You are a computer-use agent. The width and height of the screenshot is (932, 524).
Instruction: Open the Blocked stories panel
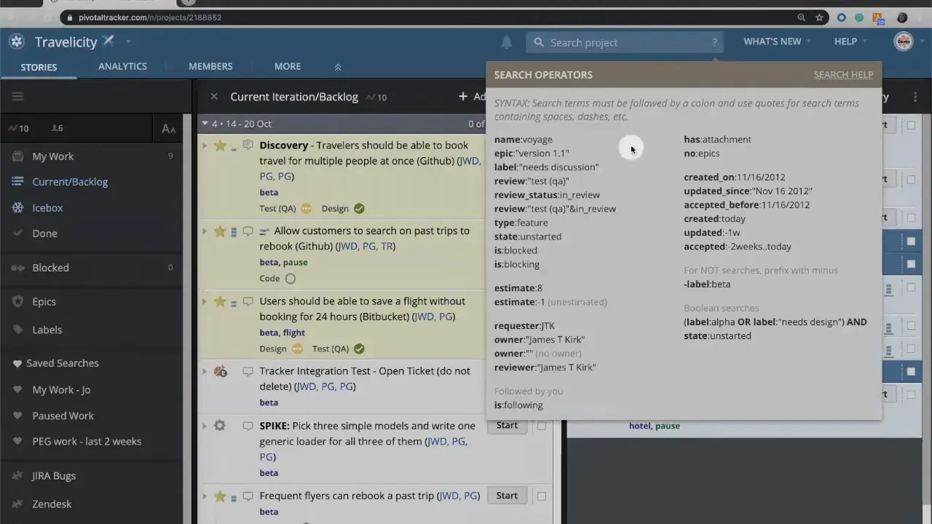pos(50,268)
